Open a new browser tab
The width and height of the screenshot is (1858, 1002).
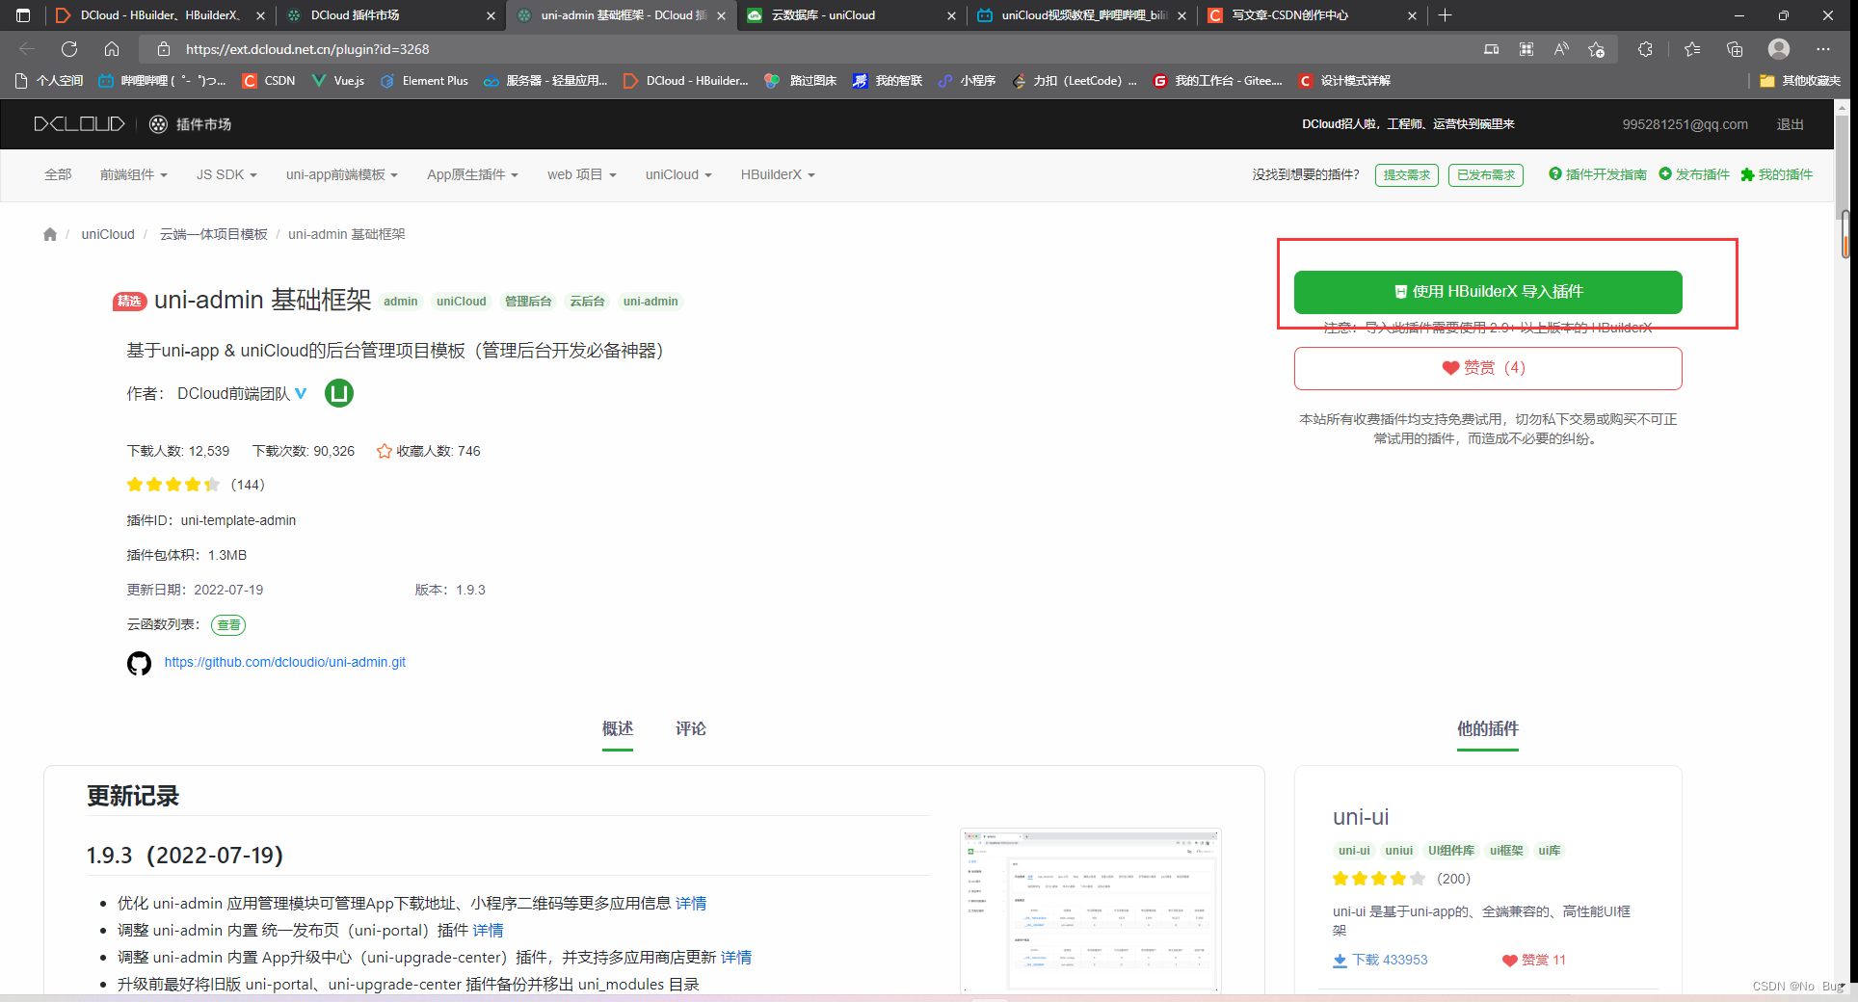[x=1445, y=15]
